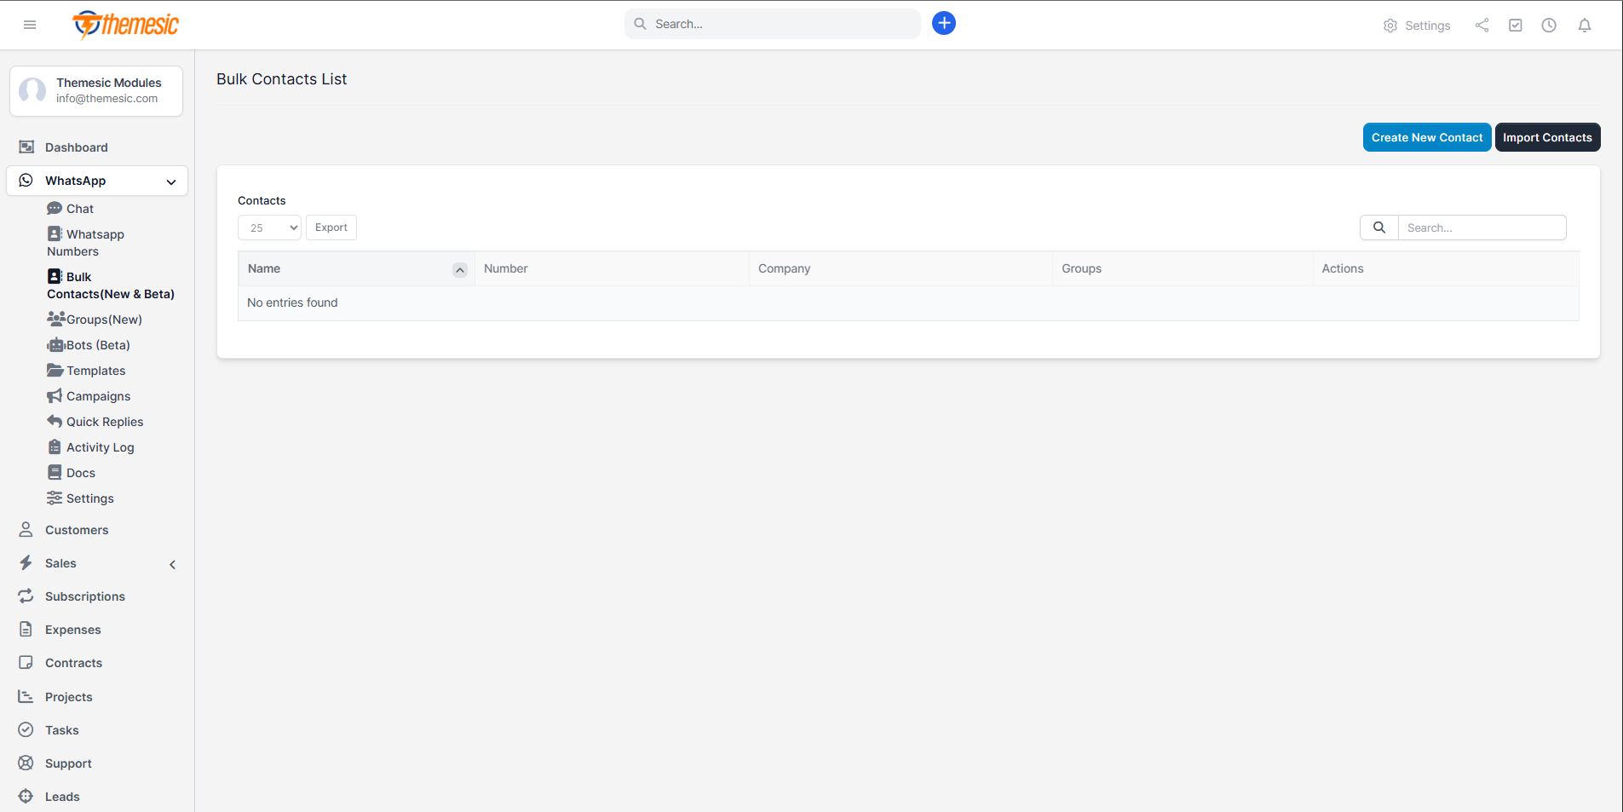The height and width of the screenshot is (812, 1623).
Task: Open Customers section
Action: (77, 530)
